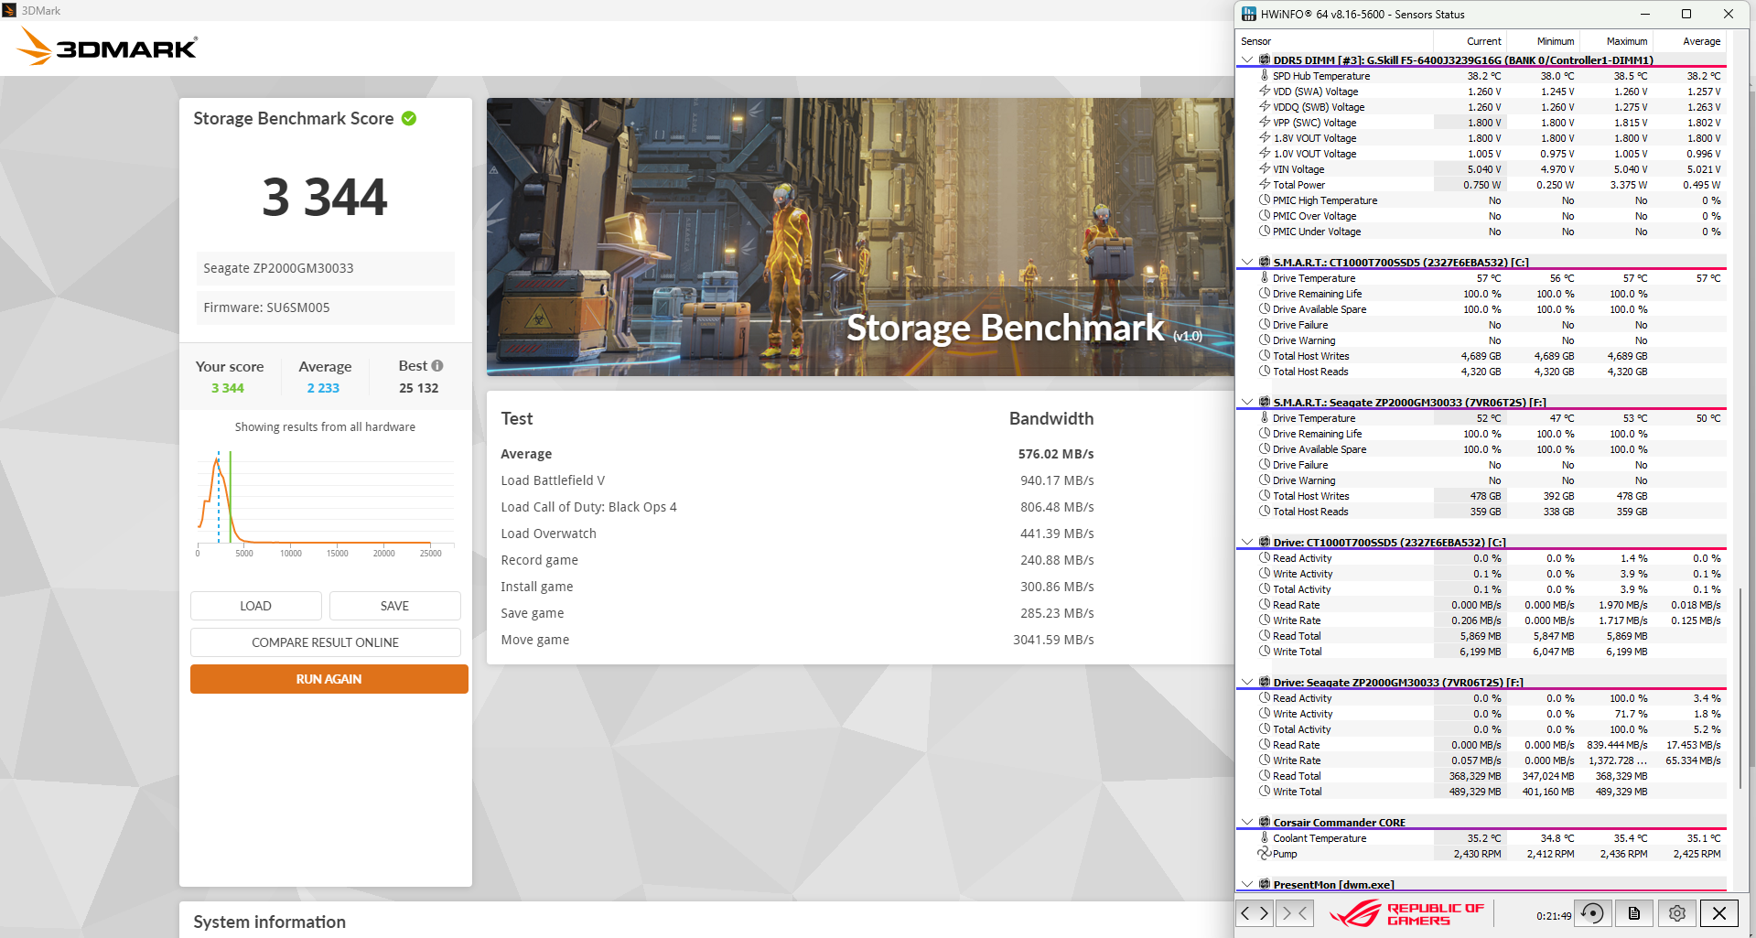Click Average score value 2 233
Screen dimensions: 1756x938
click(x=323, y=388)
